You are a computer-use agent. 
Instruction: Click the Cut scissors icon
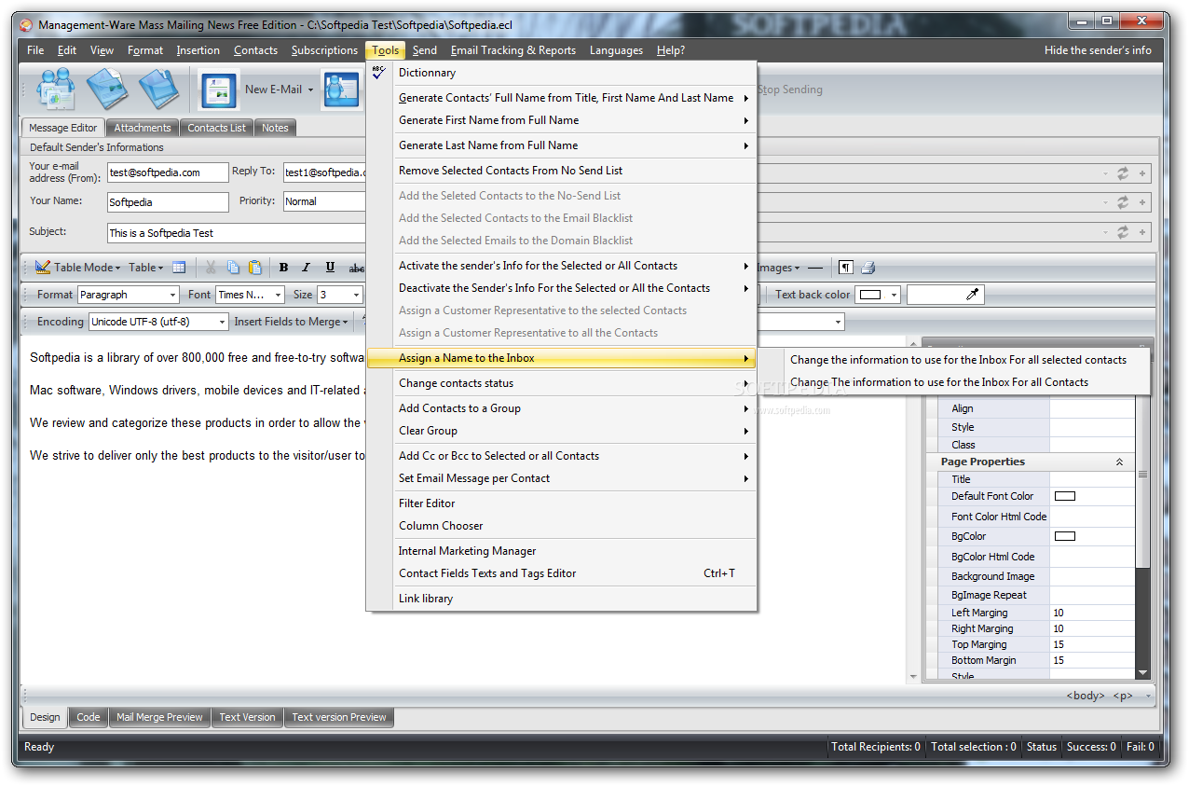point(211,268)
